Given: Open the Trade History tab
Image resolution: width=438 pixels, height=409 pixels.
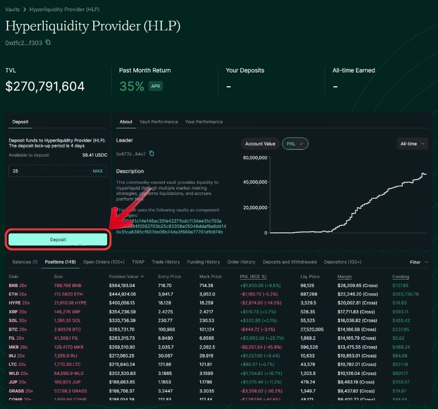Looking at the screenshot, I should 166,262.
